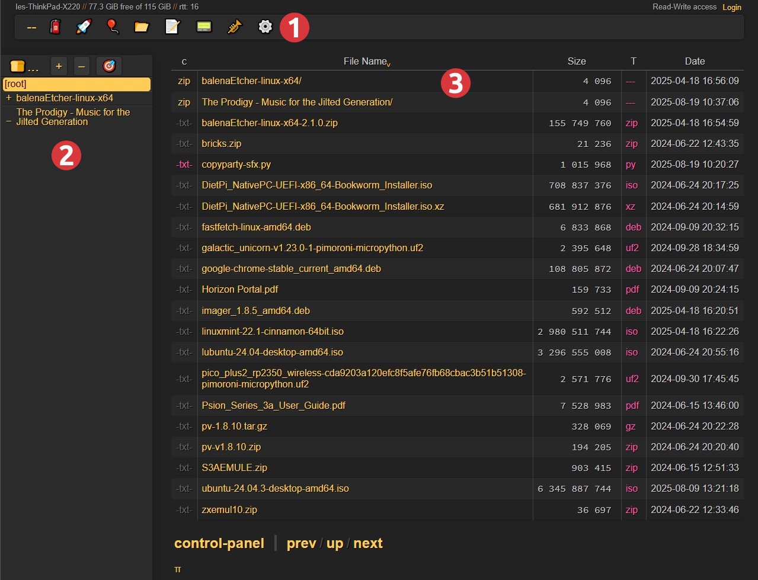Click DietPi Bookworm_Installer.iso file
The height and width of the screenshot is (580, 758).
(317, 185)
